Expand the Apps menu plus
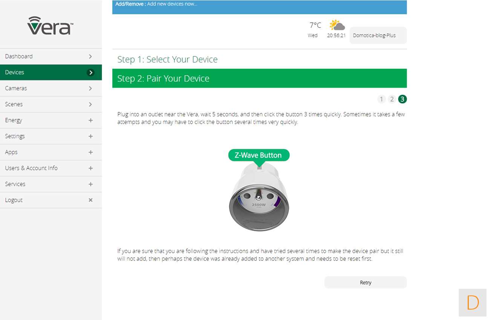490x320 pixels. [90, 152]
